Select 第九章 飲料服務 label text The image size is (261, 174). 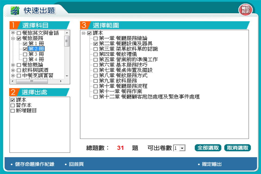[118, 81]
